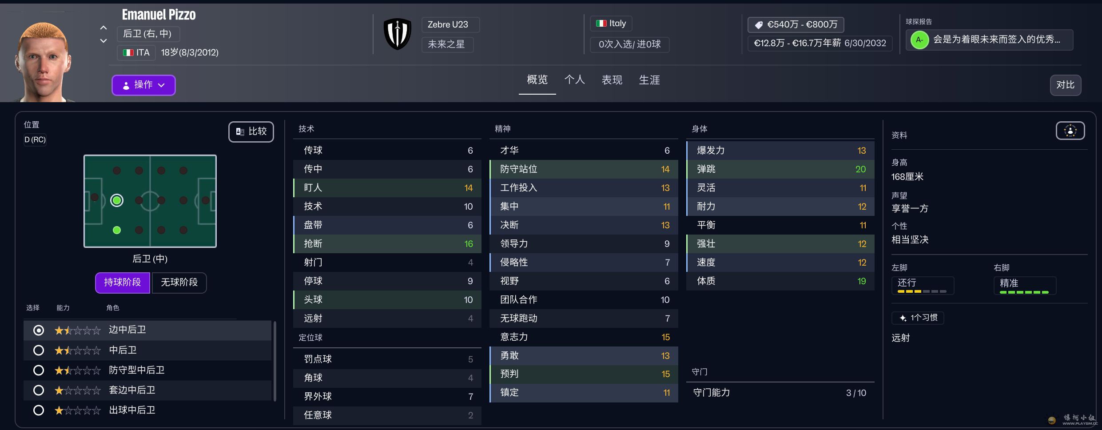Screen dimensions: 1102x430
Task: Select the highlighted centre-back dot on pitch
Action: pos(117,200)
